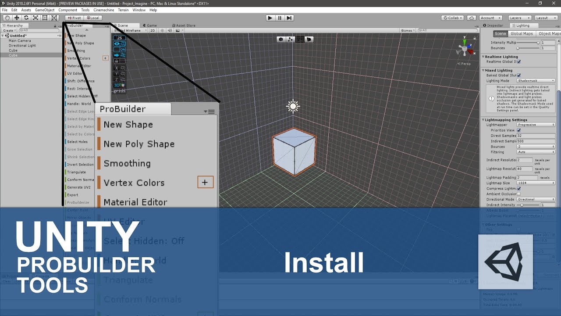561x316 pixels.
Task: Toggle scene audio speaker icon
Action: [x=170, y=31]
